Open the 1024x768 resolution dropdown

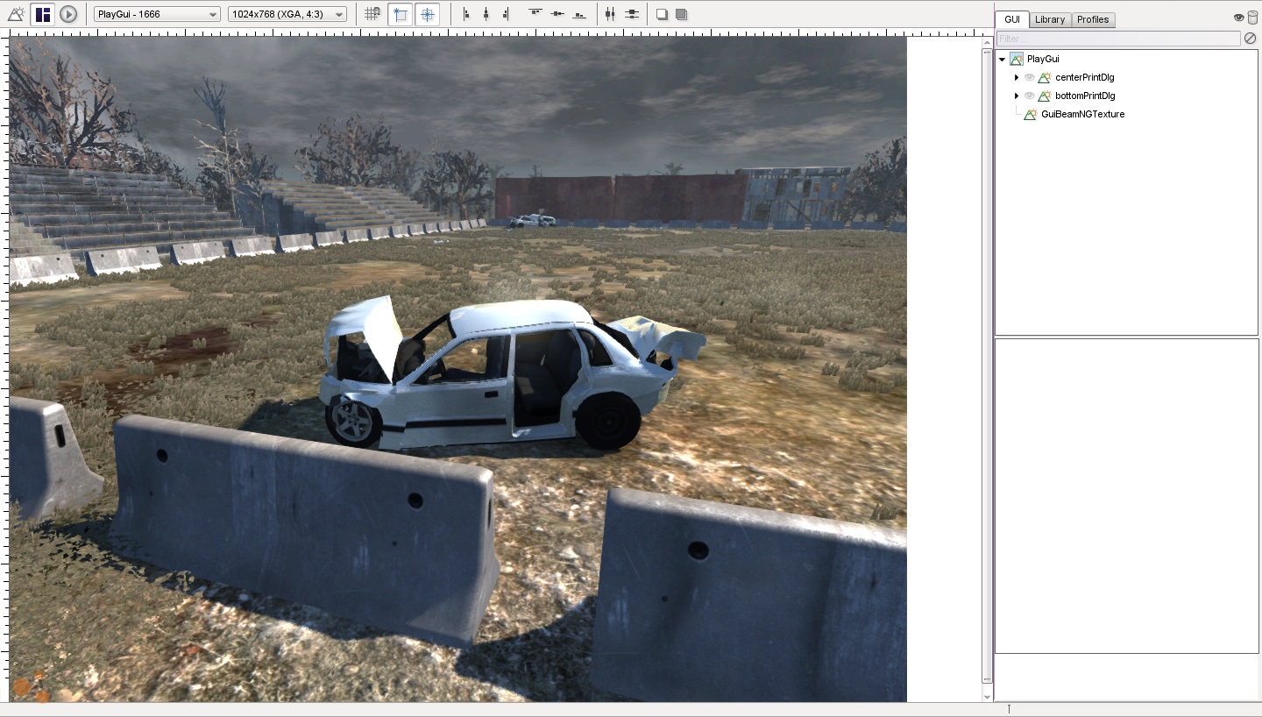pos(287,14)
